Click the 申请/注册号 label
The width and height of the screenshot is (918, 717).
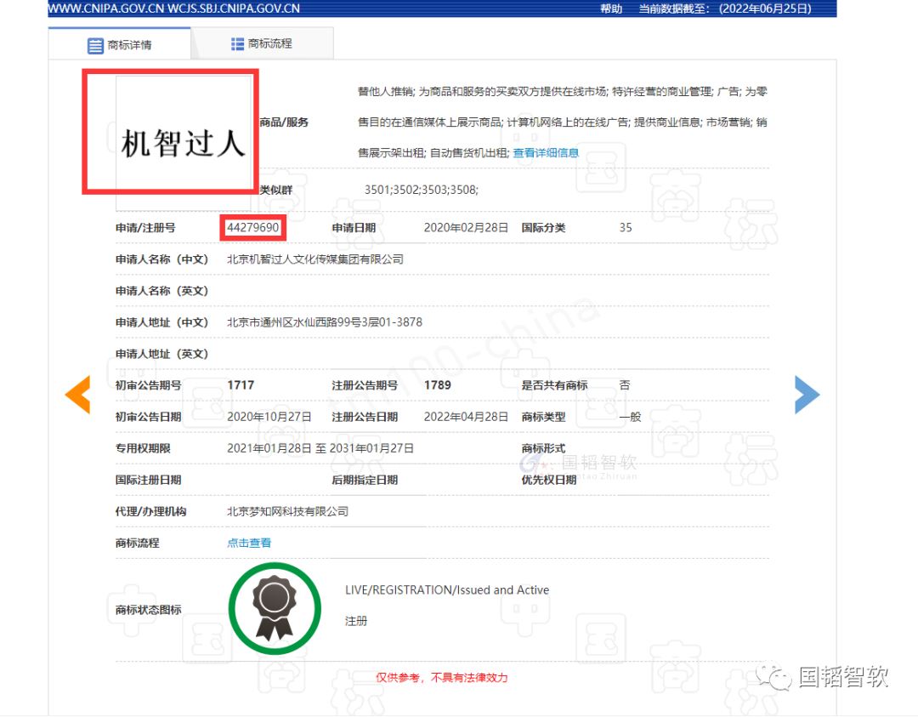[145, 228]
